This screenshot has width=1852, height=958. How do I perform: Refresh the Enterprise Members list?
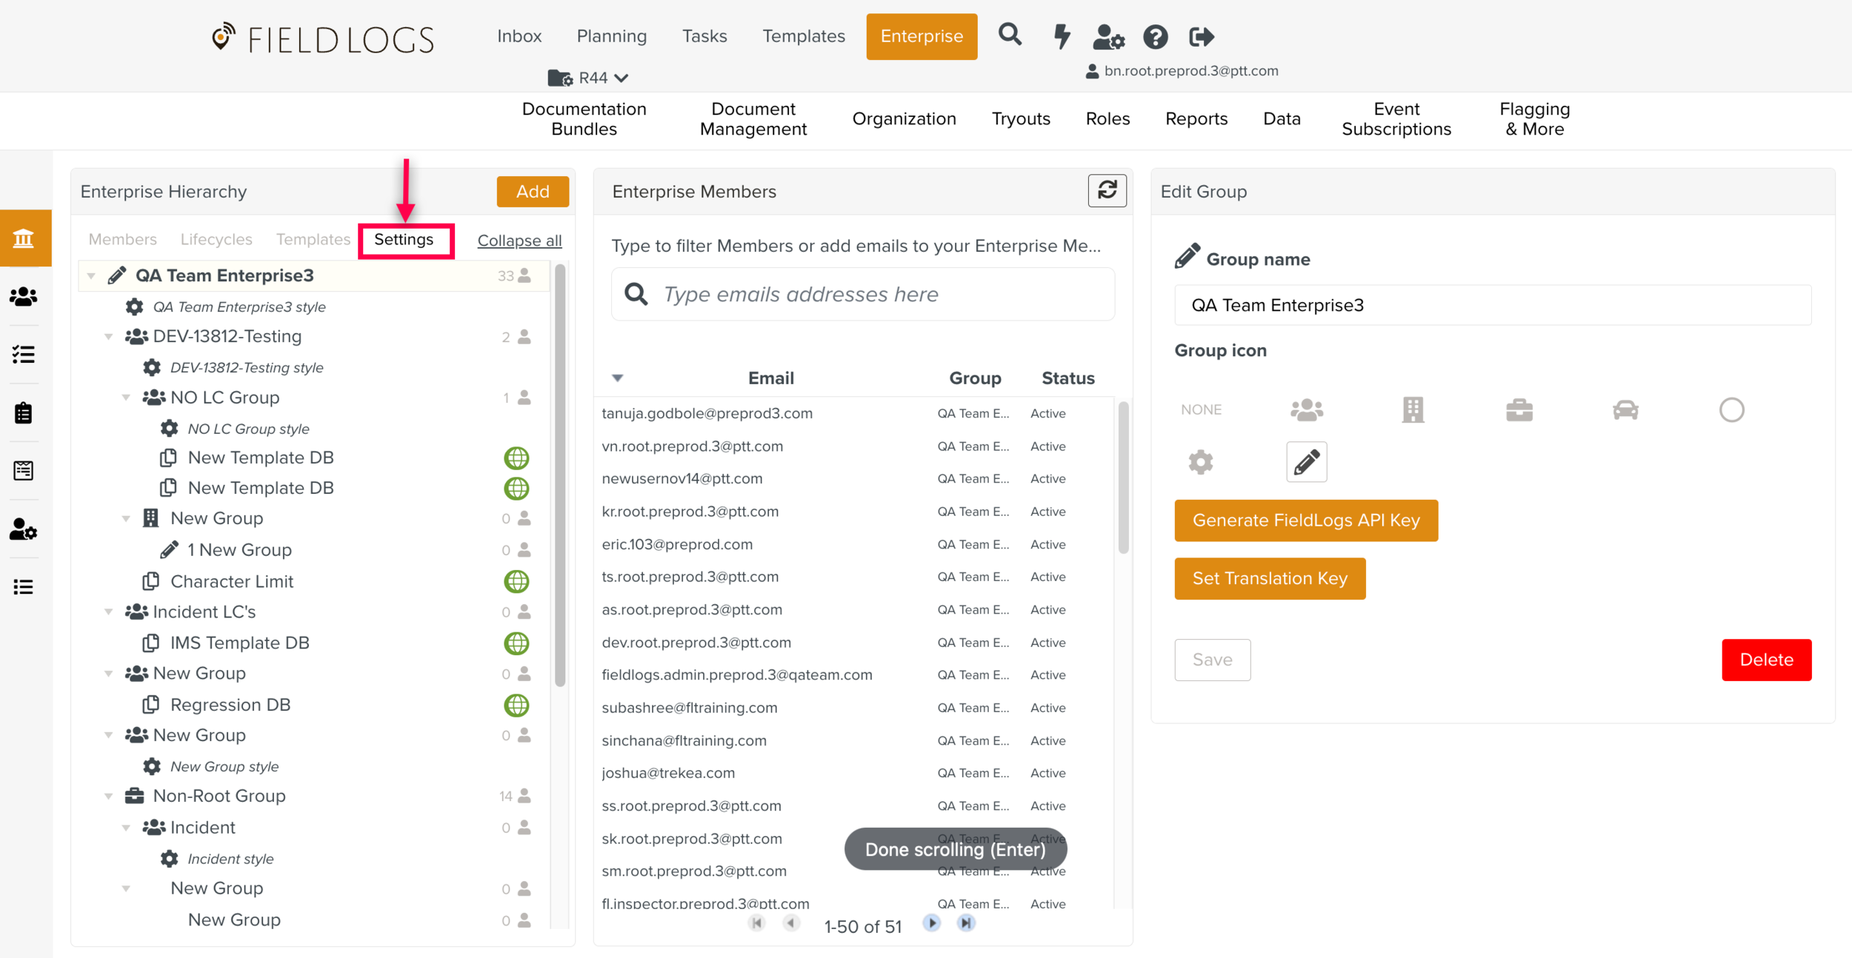point(1107,191)
